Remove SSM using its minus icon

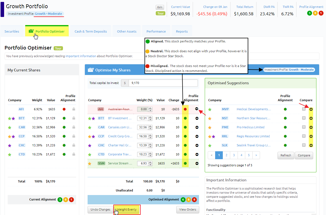(x=197, y=164)
